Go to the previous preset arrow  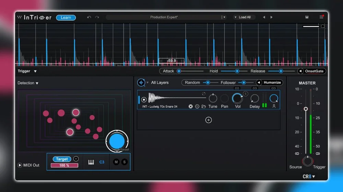pos(264,17)
